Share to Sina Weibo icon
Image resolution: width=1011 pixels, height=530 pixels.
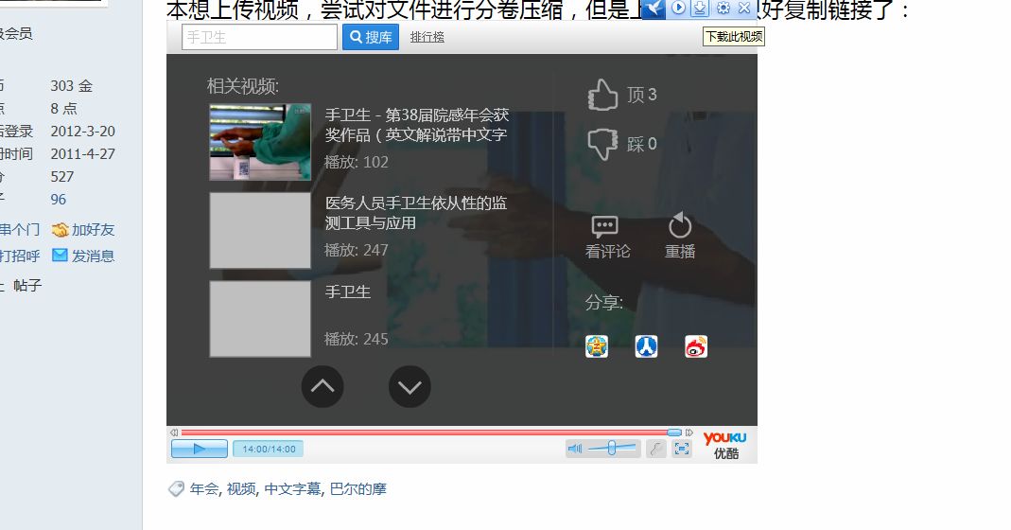pos(696,346)
